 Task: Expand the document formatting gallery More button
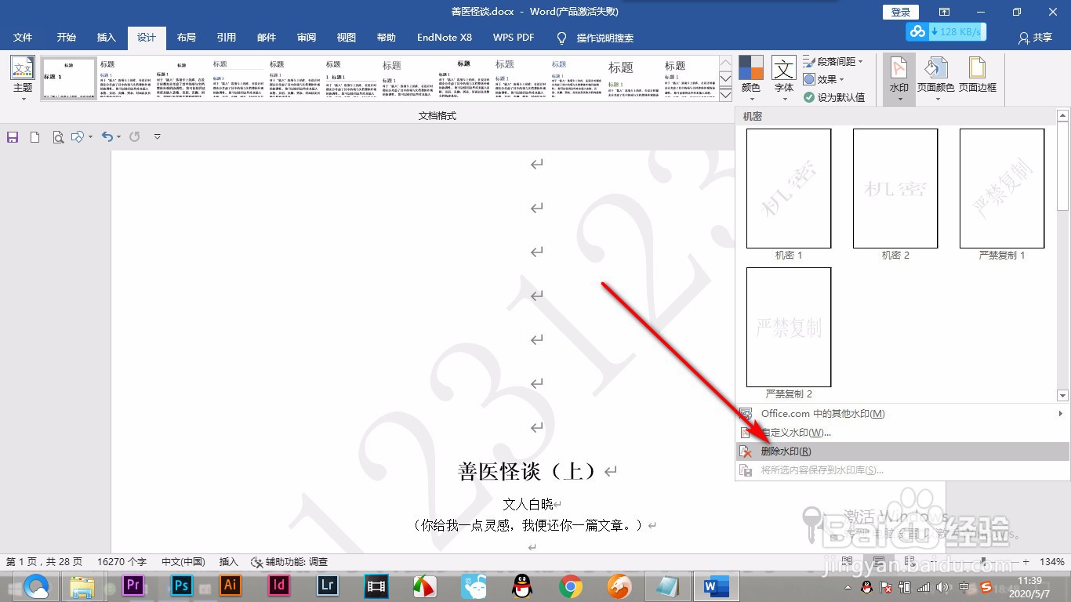click(x=726, y=95)
